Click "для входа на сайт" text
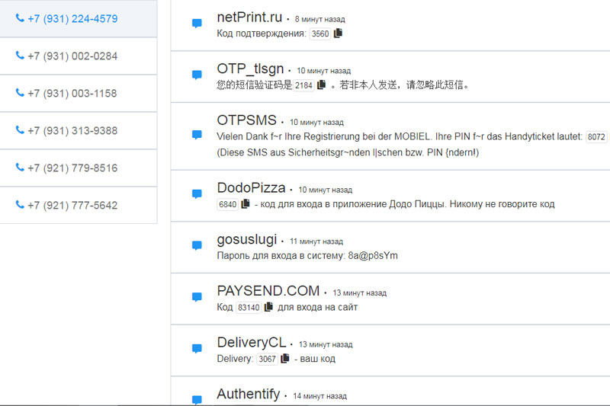Viewport: 610px width, 406px height. (x=317, y=307)
